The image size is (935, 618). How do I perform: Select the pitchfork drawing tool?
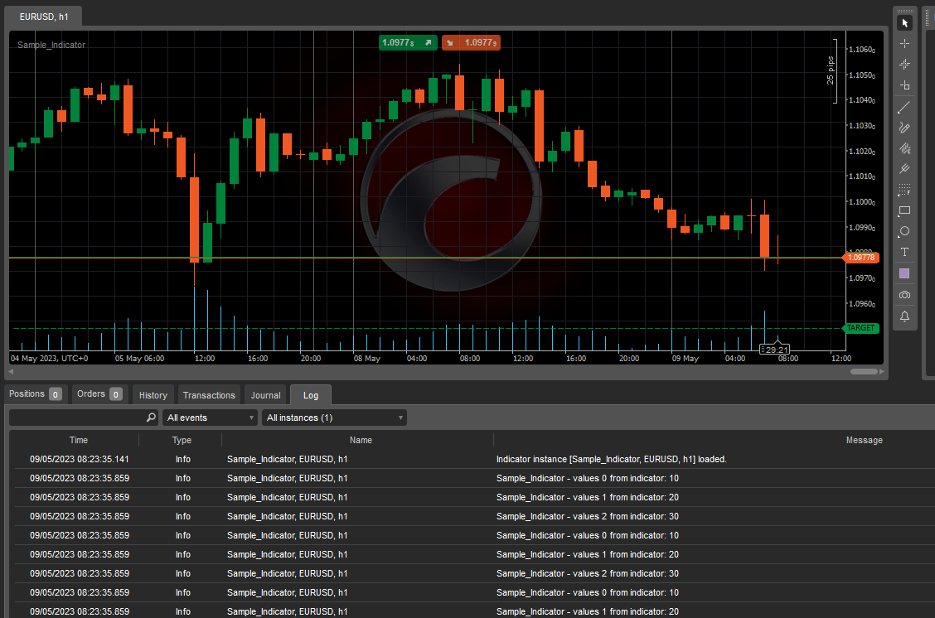904,169
